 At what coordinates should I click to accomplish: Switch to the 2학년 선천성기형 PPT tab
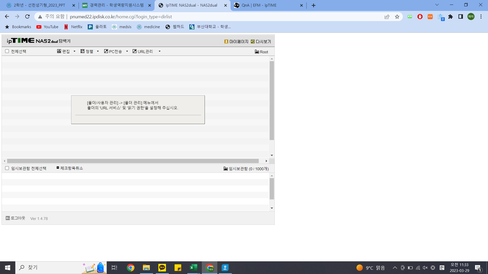(39, 5)
